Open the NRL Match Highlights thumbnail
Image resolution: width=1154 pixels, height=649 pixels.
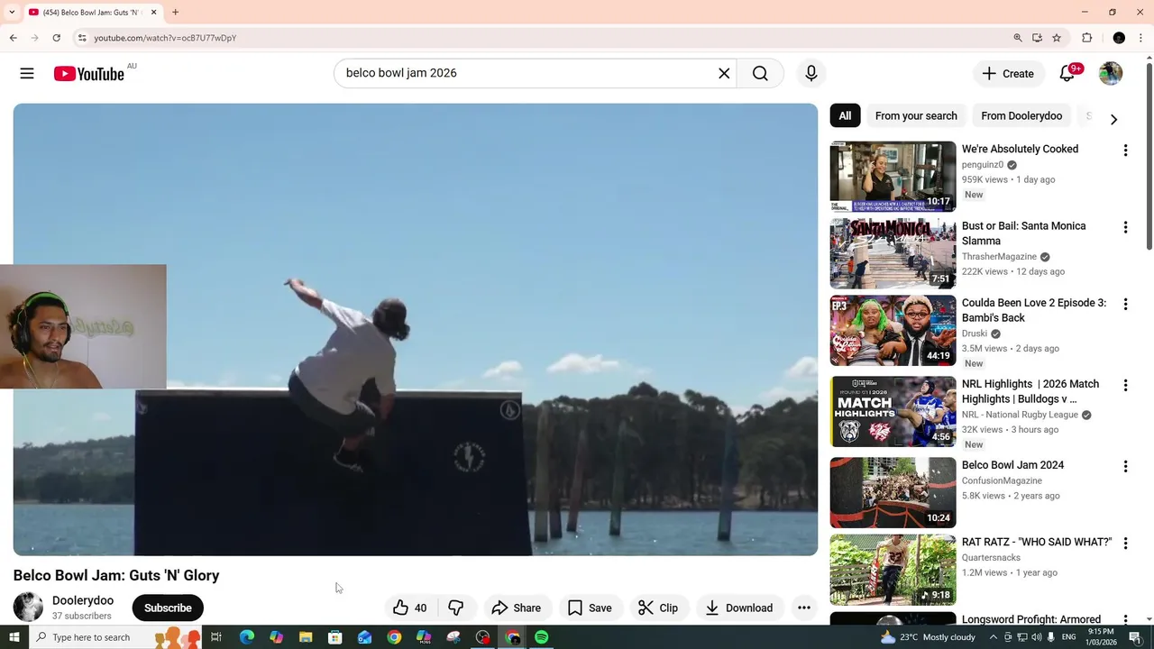point(893,411)
